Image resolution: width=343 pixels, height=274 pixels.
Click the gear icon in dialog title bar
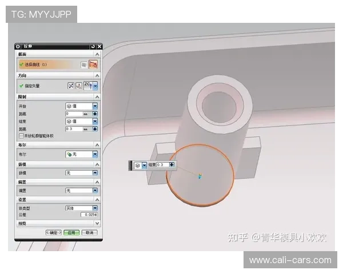coord(18,46)
